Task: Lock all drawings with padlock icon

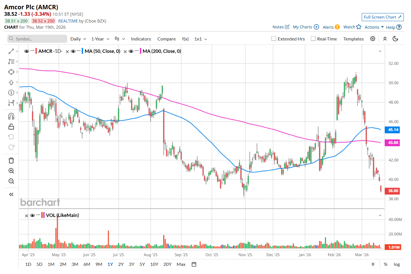Action: pos(11,127)
